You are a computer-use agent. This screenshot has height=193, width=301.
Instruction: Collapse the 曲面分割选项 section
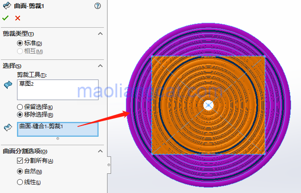100,151
